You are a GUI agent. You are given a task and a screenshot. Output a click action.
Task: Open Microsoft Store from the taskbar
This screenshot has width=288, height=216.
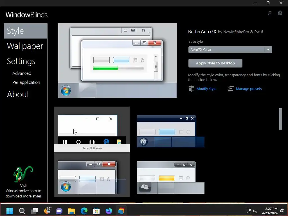click(96, 211)
